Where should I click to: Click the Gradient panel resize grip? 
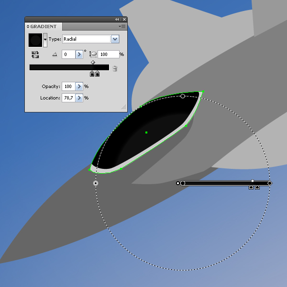(x=124, y=107)
